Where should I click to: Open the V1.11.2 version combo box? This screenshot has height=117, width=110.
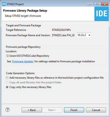[x=84, y=35]
